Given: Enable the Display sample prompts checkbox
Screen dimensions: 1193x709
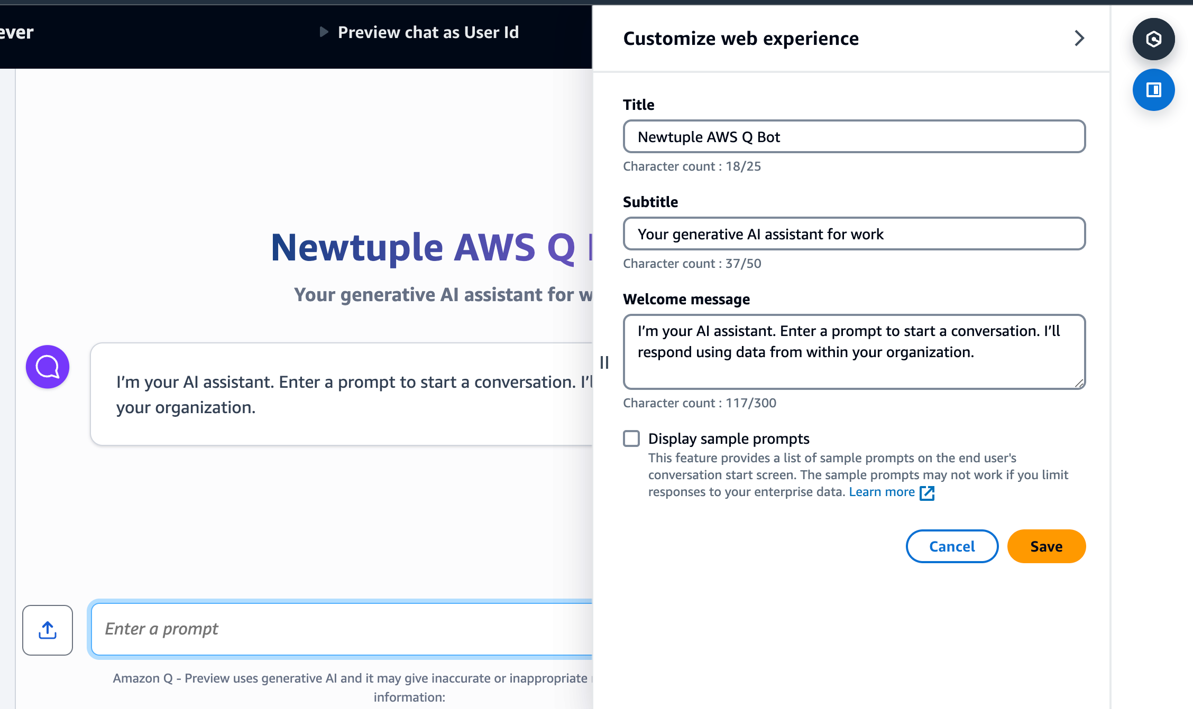Looking at the screenshot, I should [631, 439].
